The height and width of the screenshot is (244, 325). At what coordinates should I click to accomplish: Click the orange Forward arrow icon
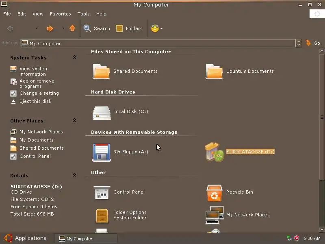[x=50, y=28]
